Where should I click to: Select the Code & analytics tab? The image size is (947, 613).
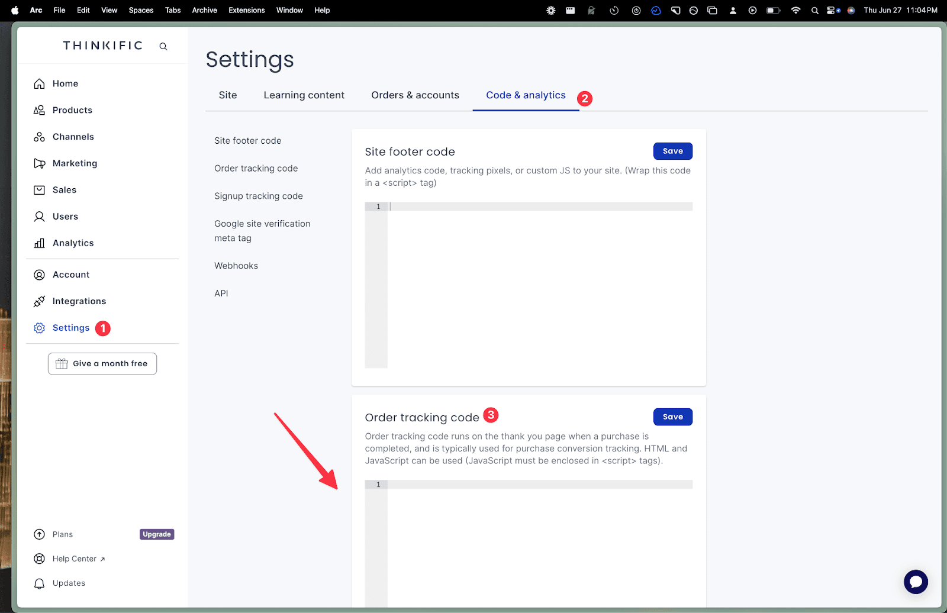[x=526, y=95]
